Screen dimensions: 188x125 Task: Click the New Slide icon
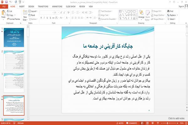point(25,12)
